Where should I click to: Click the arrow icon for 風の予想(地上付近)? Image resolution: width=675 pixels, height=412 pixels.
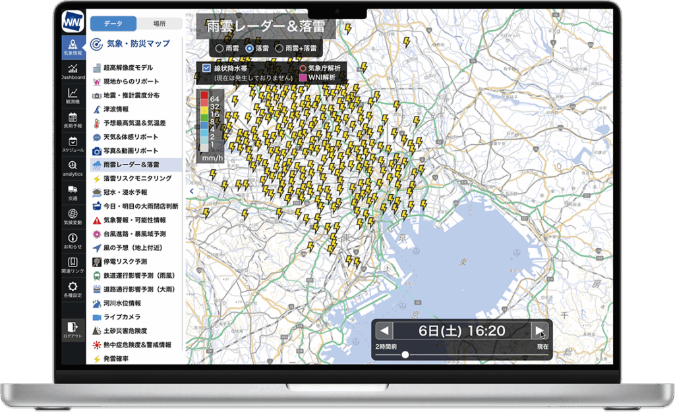tap(97, 247)
